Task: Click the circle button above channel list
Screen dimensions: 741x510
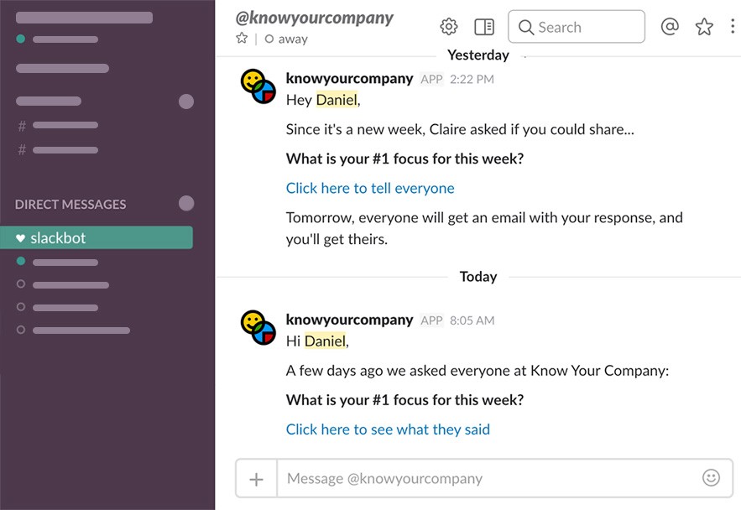Action: (x=186, y=101)
